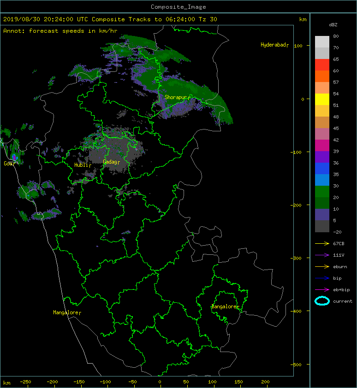This screenshot has height=388, width=357.
Task: Click the 'current' legend label
Action: (x=343, y=301)
